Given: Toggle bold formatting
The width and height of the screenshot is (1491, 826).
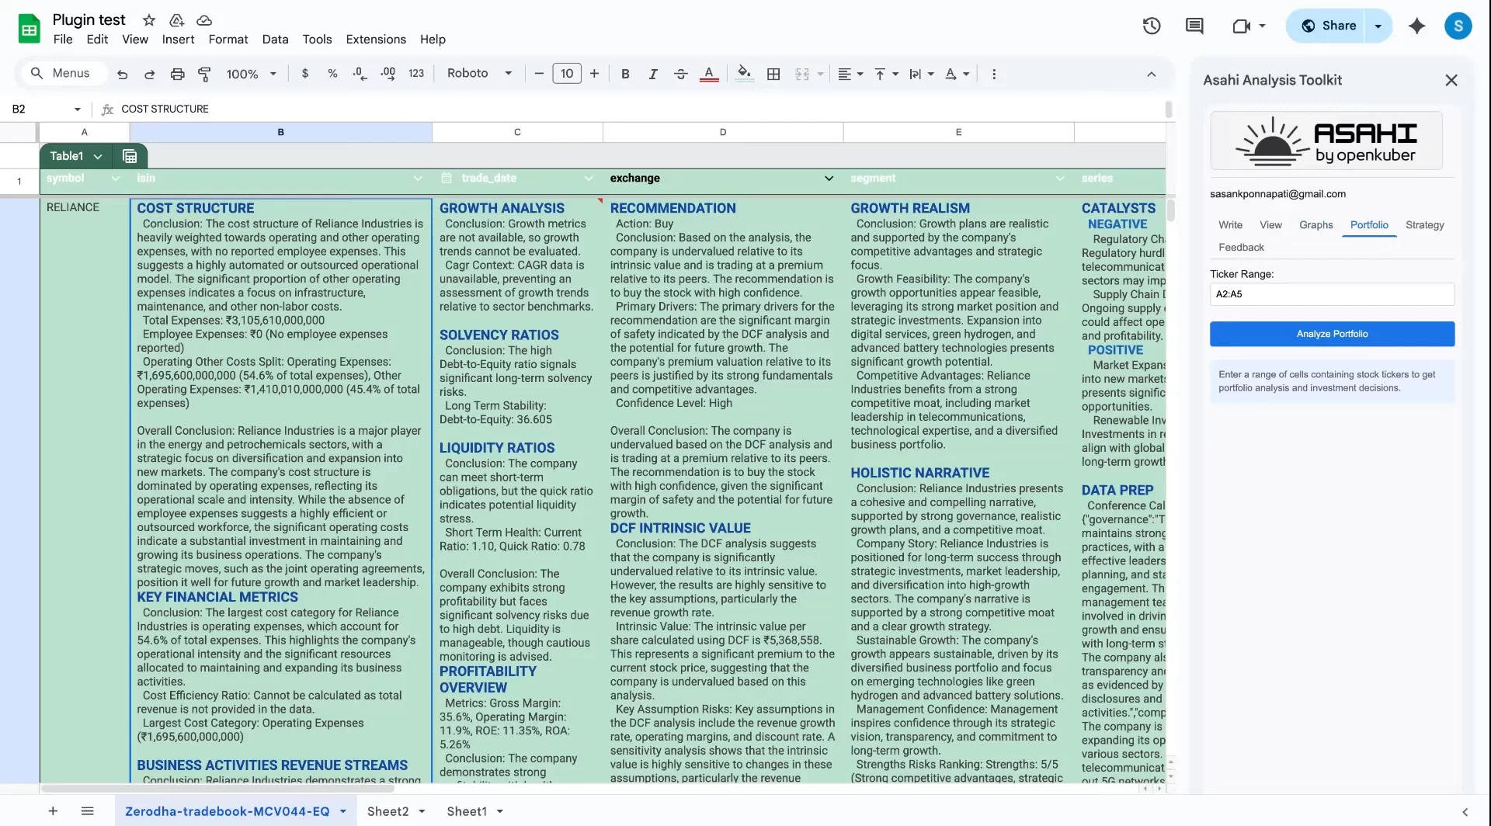Looking at the screenshot, I should tap(625, 74).
